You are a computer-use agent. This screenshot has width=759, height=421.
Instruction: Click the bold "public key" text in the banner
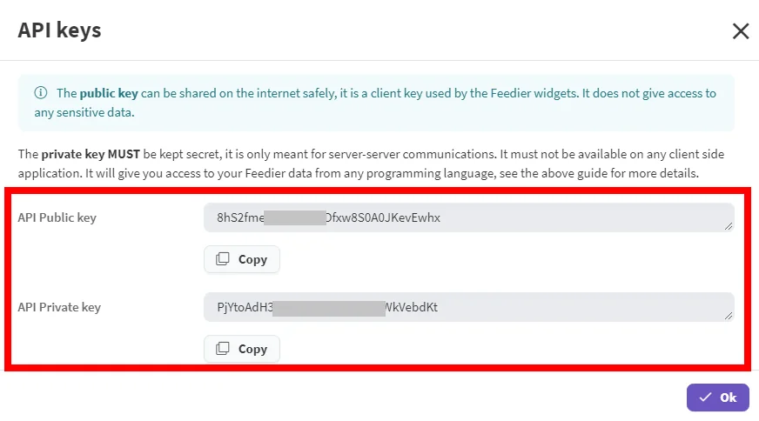(x=109, y=93)
